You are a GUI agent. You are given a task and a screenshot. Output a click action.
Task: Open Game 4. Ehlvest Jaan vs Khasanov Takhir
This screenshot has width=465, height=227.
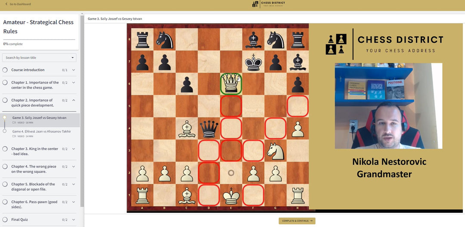[x=41, y=131]
